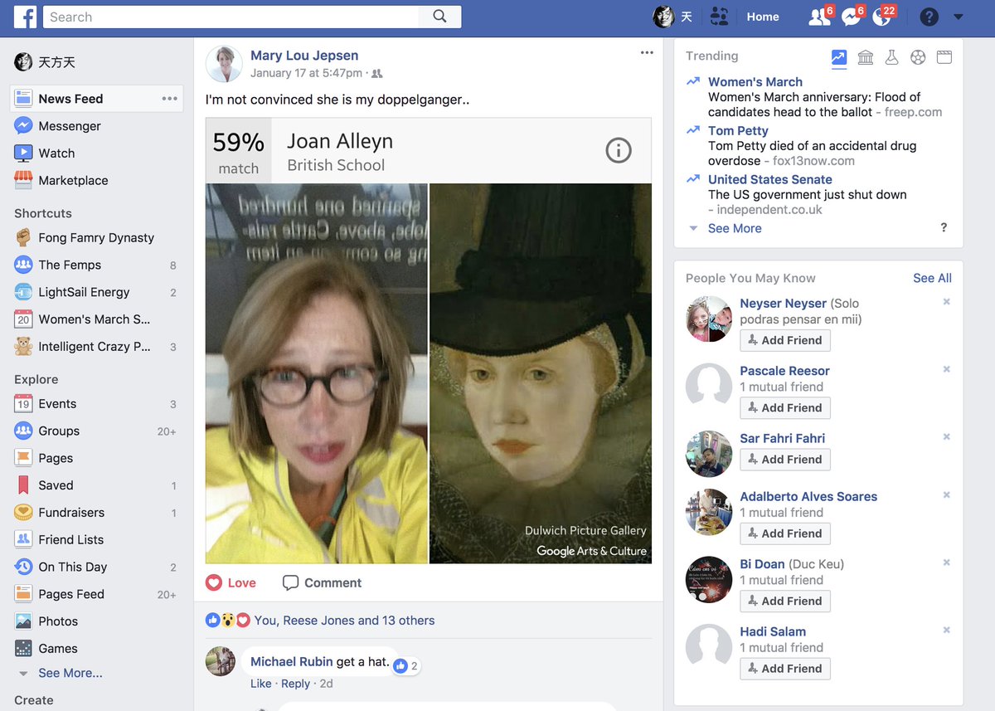The height and width of the screenshot is (711, 995).
Task: Open Tom Petty trending topic
Action: (738, 131)
